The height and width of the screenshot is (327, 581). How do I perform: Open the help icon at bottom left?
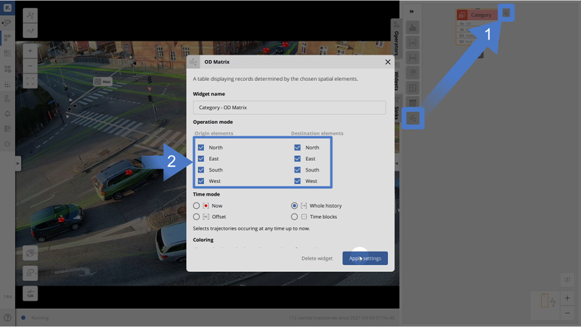tap(7, 317)
